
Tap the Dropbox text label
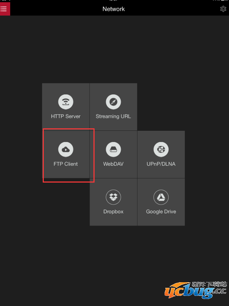coord(113,212)
